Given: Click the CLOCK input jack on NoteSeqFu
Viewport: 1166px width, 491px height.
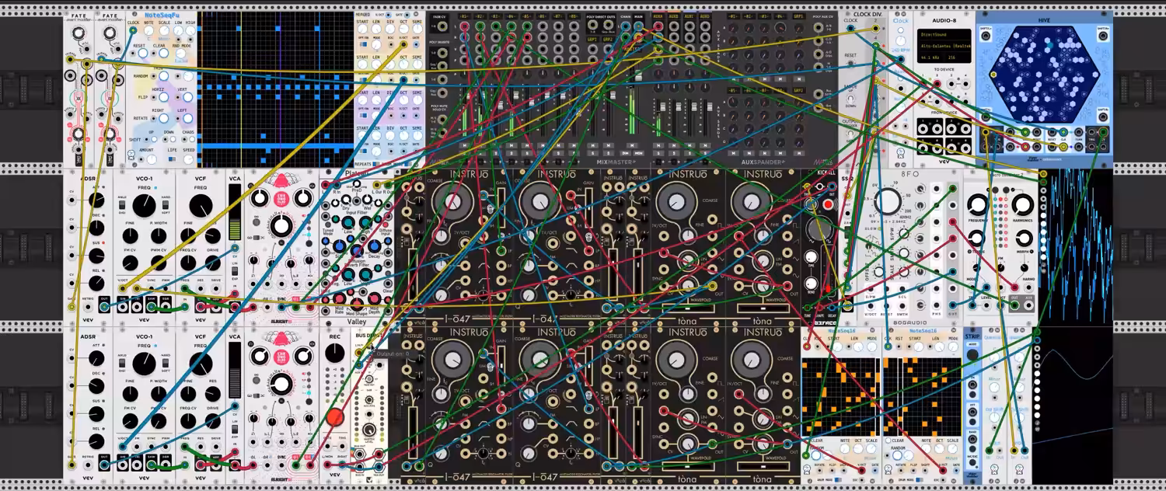Looking at the screenshot, I should pos(134,31).
